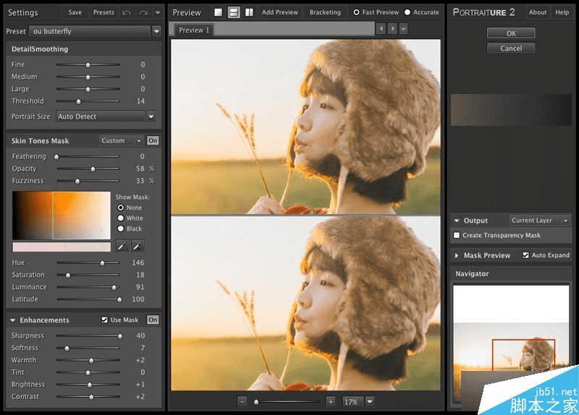This screenshot has height=415, width=579.
Task: Click the undo arrow in Settings toolbar
Action: 127,12
